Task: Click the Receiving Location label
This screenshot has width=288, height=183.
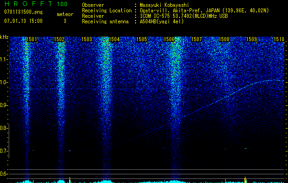Action: (107, 11)
